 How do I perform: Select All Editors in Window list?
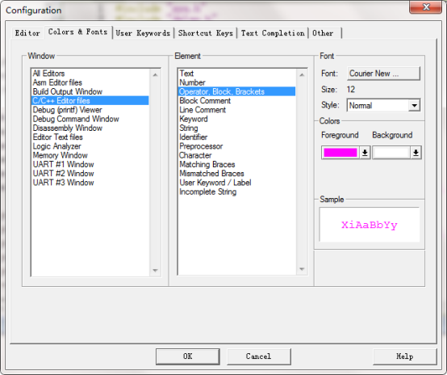(x=90, y=74)
